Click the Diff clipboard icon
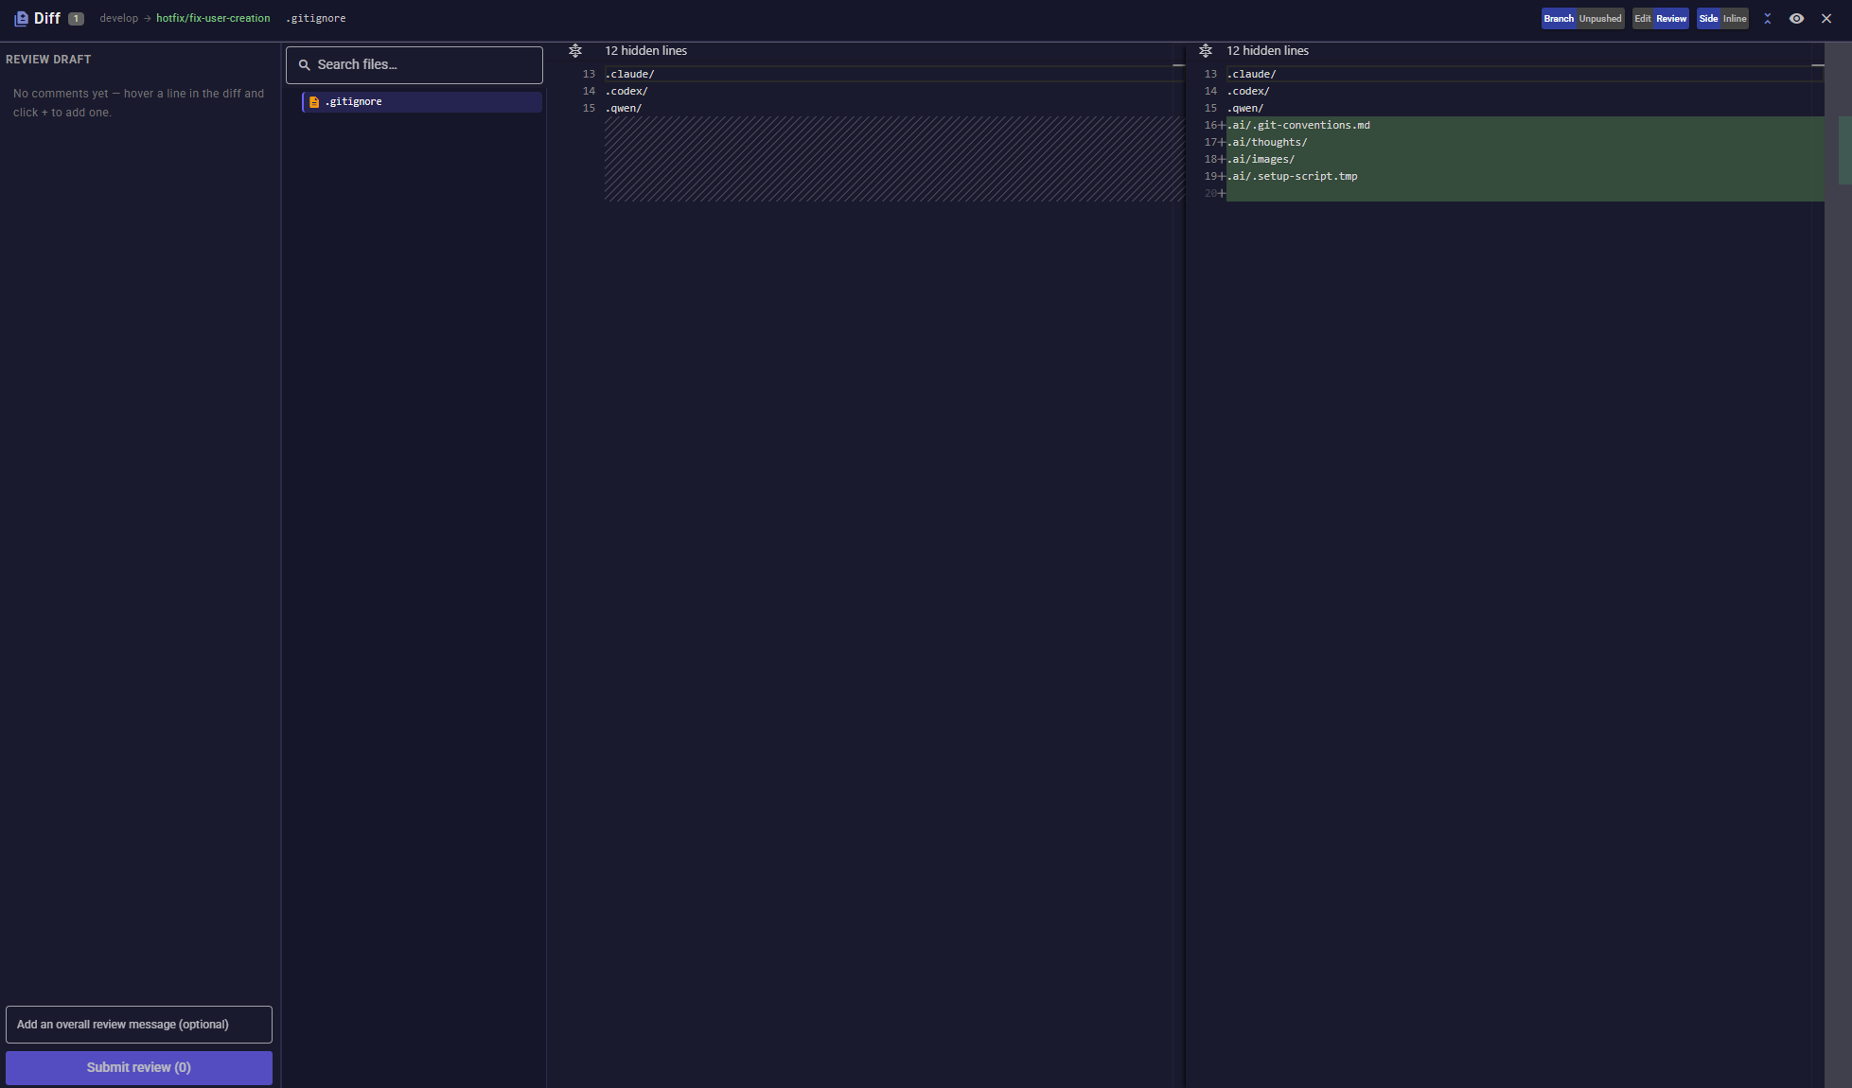Screen dimensions: 1852x1088 point(21,18)
